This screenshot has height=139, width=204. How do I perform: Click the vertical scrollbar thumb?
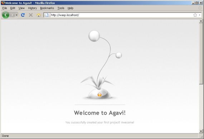(201, 54)
